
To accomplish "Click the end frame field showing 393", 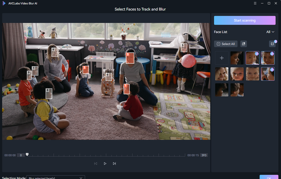I will pyautogui.click(x=204, y=155).
